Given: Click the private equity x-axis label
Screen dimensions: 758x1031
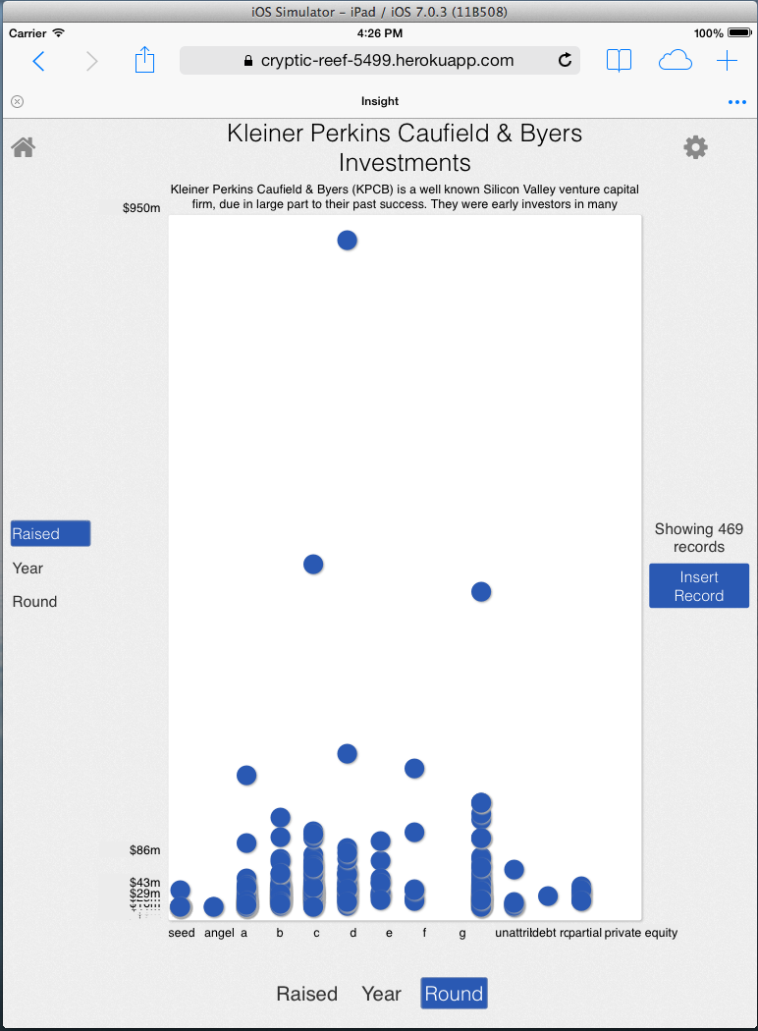Looking at the screenshot, I should (x=641, y=933).
